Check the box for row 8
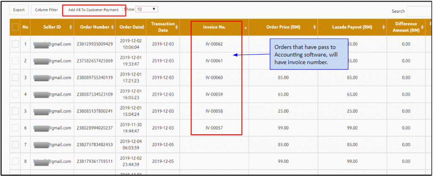The width and height of the screenshot is (433, 176). point(15,161)
